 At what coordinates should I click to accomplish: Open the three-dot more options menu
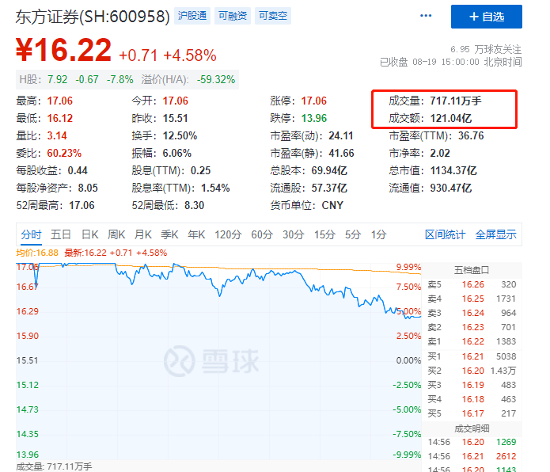tap(426, 16)
